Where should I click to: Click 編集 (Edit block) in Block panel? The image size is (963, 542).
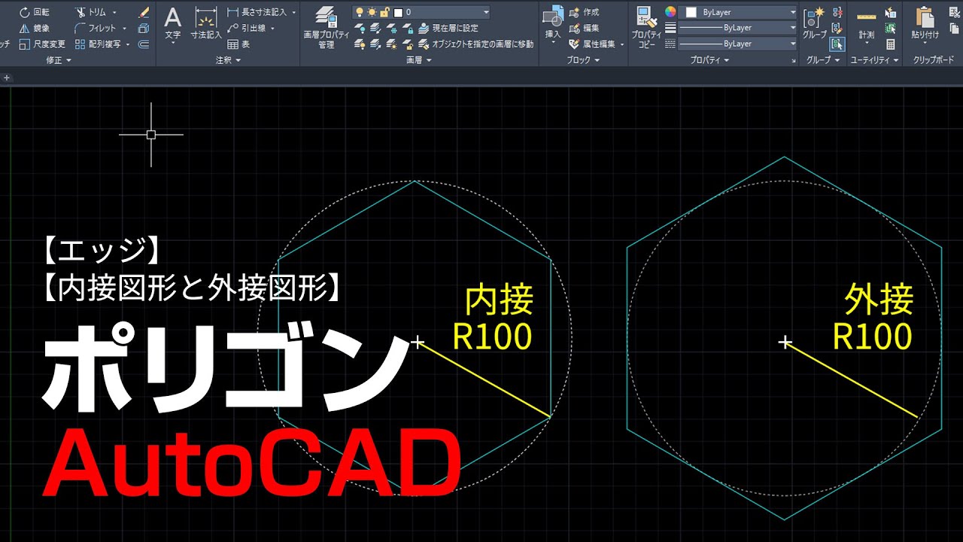tap(584, 28)
